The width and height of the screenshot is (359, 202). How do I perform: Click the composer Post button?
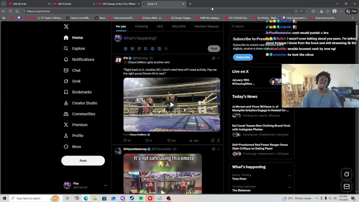[x=214, y=49]
